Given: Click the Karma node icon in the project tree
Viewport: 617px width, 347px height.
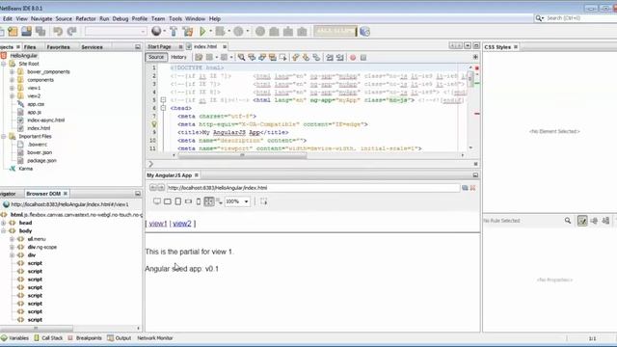Looking at the screenshot, I should coord(13,169).
